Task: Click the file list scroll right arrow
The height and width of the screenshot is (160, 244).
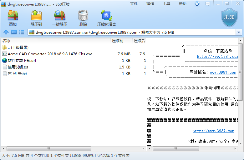Action: point(143,148)
